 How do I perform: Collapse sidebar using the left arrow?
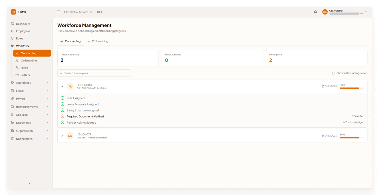click(x=30, y=184)
